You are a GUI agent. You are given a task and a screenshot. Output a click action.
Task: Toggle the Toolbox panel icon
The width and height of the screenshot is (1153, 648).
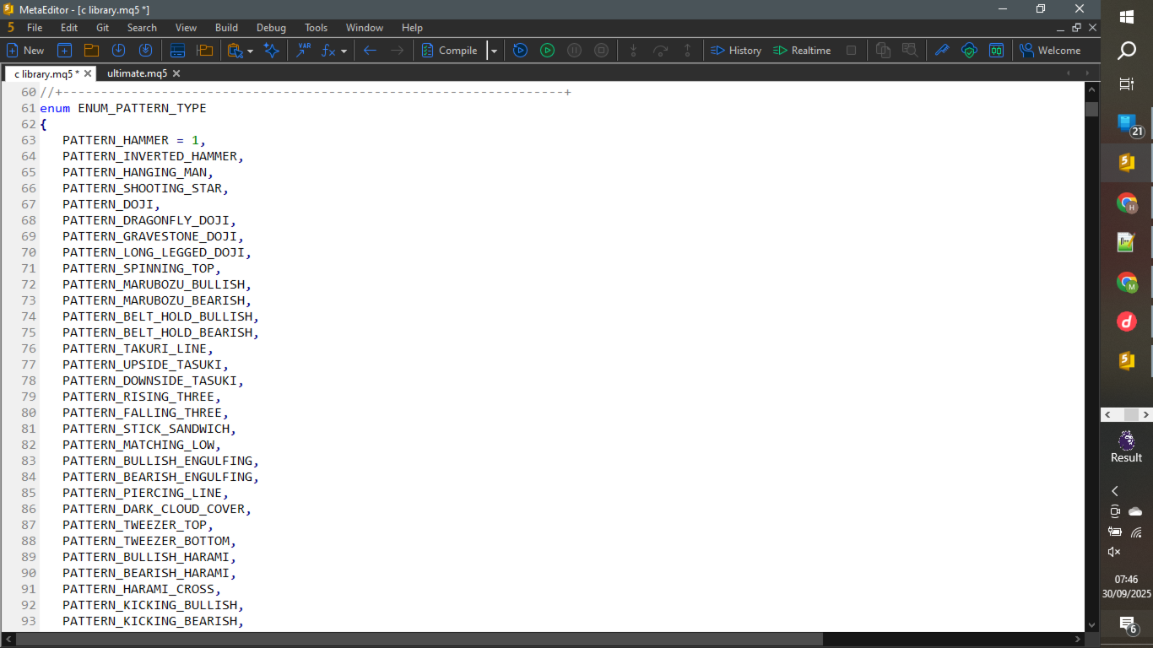[178, 51]
